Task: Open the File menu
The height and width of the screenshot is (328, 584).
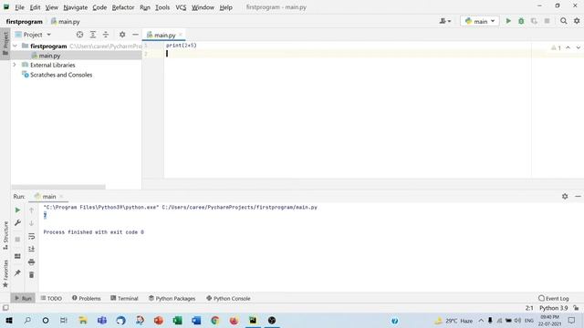Action: [x=19, y=7]
